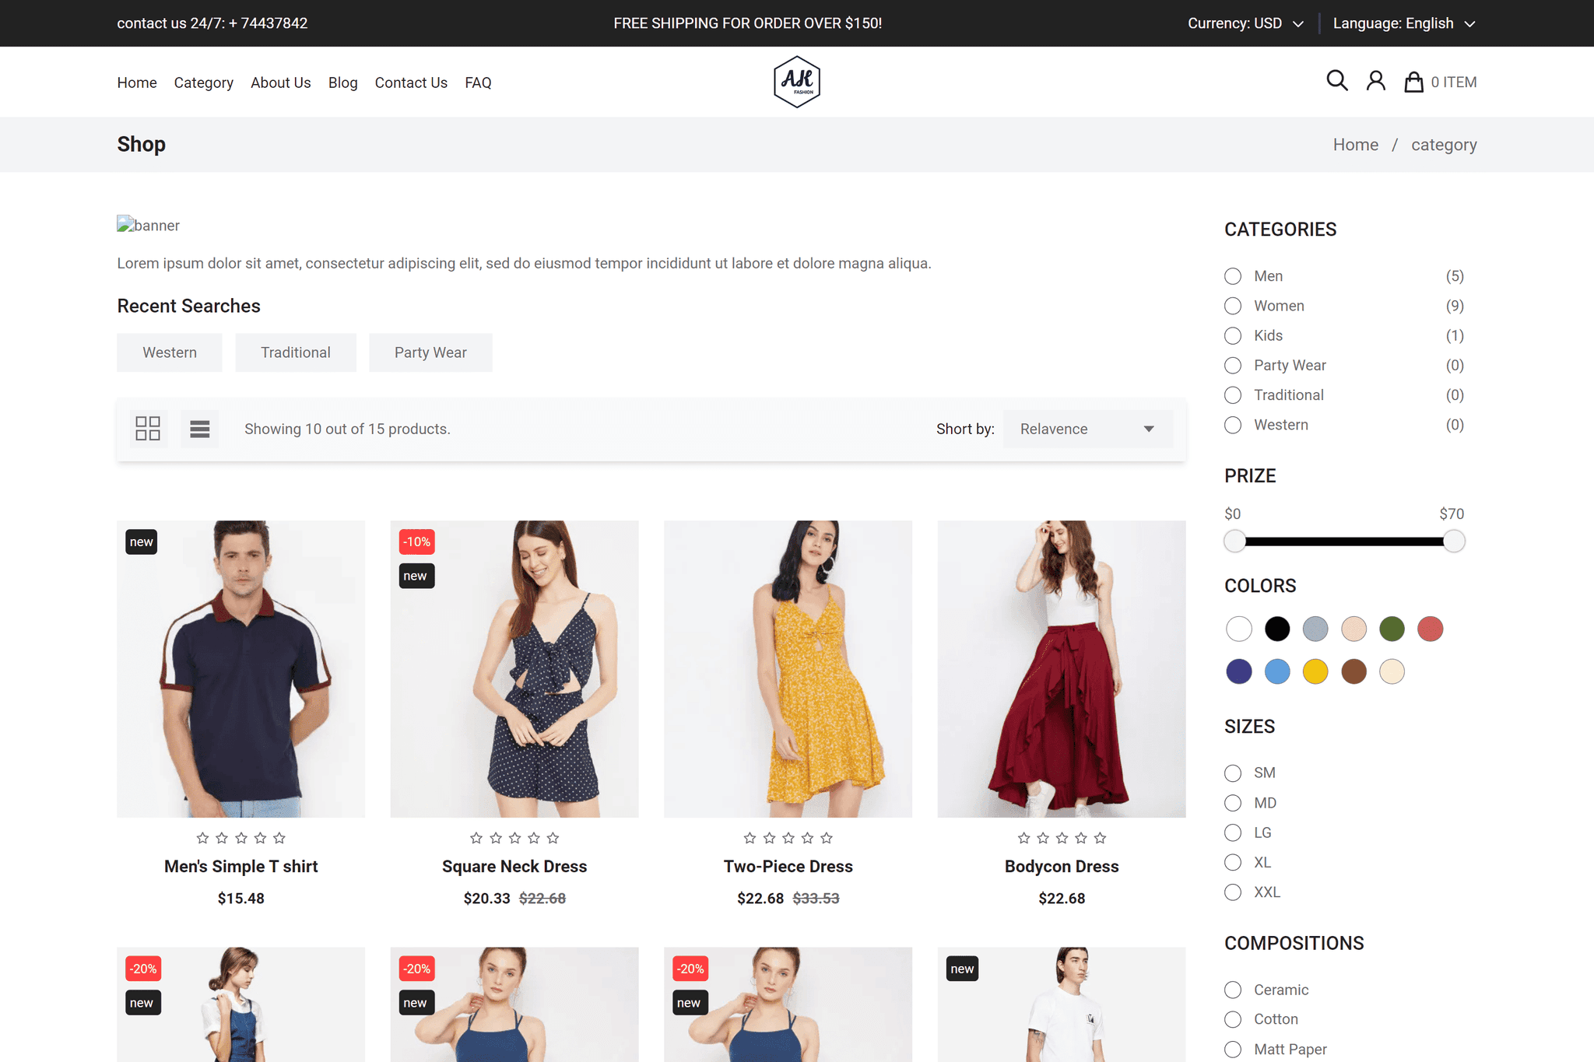Open the Two-Piece Dress product image
1594x1062 pixels.
[x=788, y=669]
